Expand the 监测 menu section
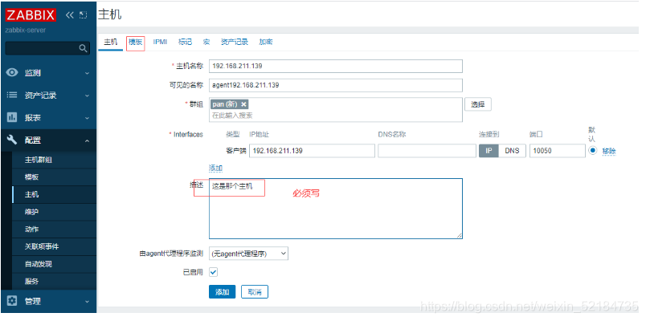Viewport: 646px width, 321px height. tap(87, 73)
